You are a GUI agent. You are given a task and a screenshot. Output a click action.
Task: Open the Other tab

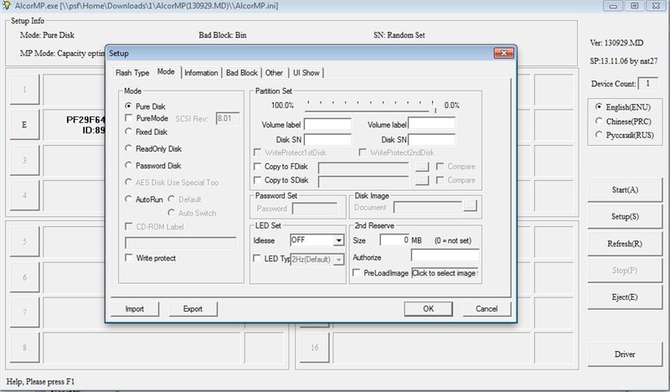274,73
